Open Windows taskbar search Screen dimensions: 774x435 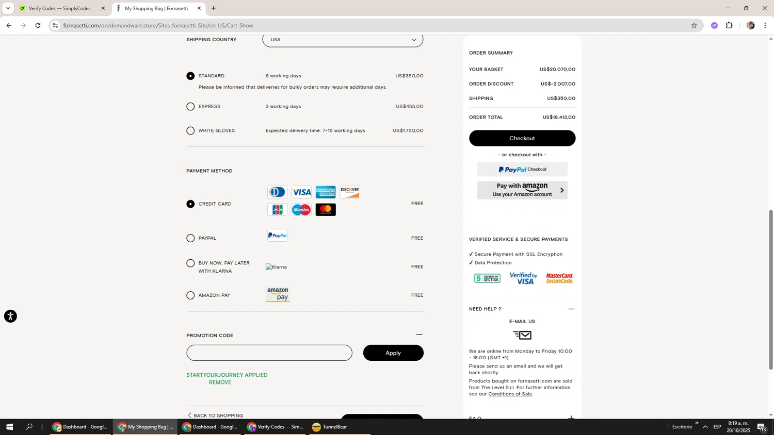[x=29, y=427]
